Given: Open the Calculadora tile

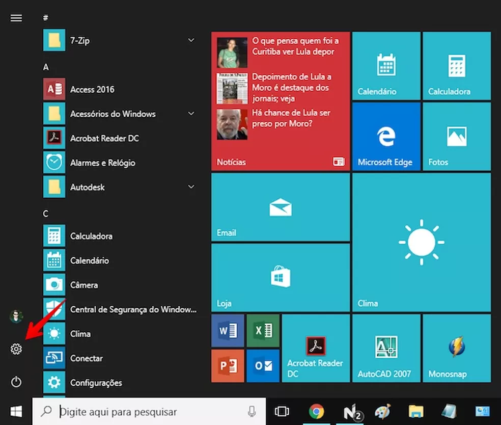Looking at the screenshot, I should click(x=457, y=66).
